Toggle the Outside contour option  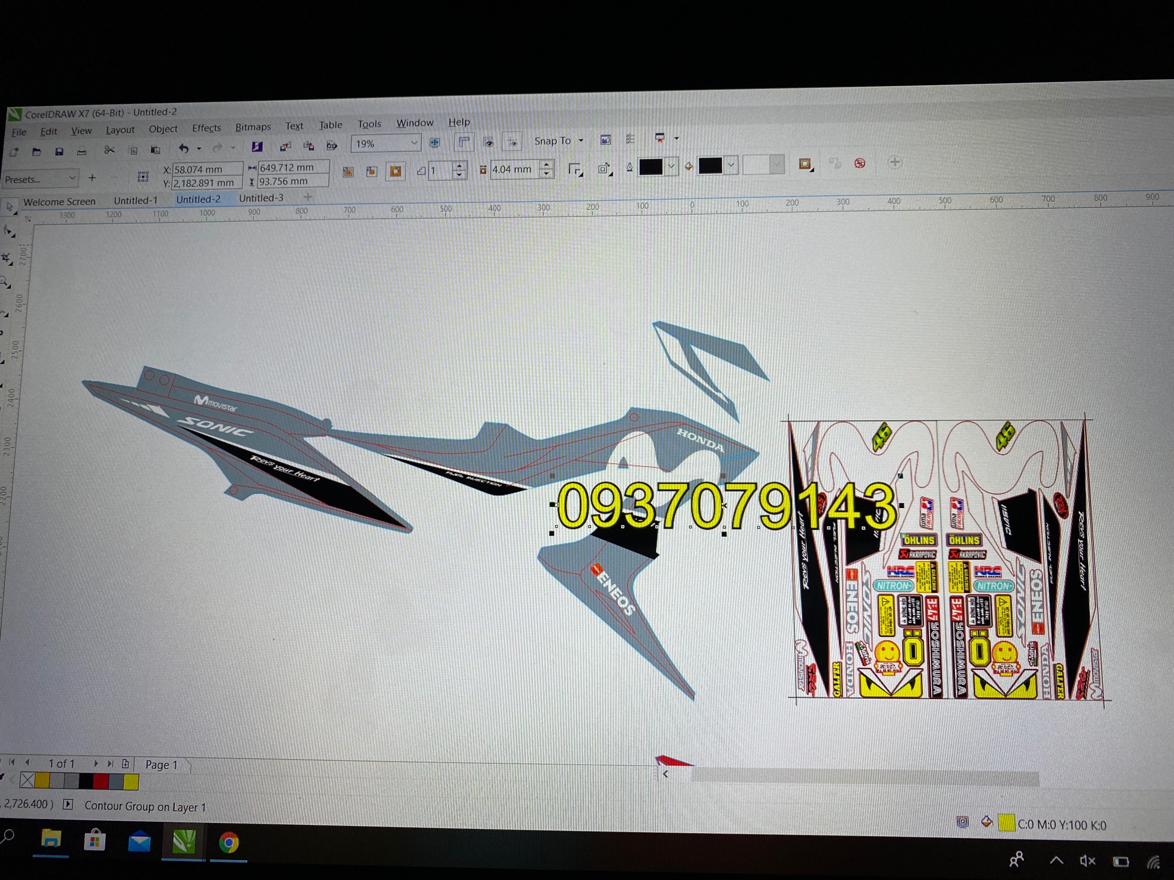point(396,171)
